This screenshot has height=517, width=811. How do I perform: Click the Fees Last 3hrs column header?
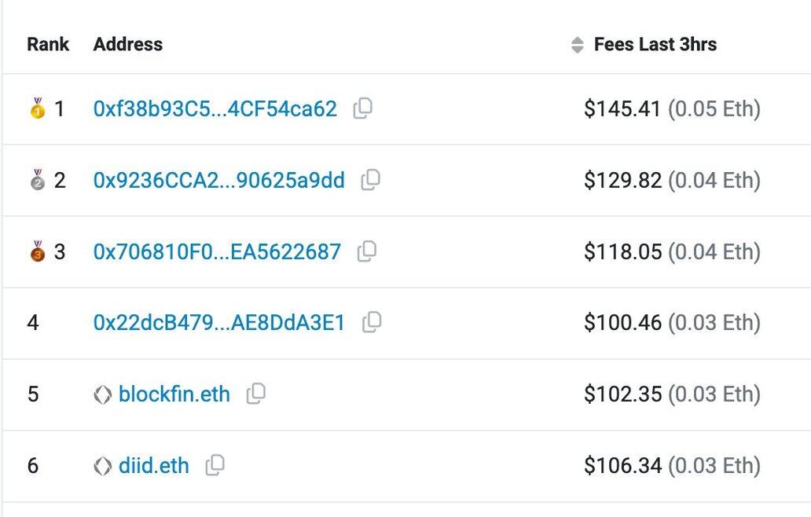click(x=655, y=45)
